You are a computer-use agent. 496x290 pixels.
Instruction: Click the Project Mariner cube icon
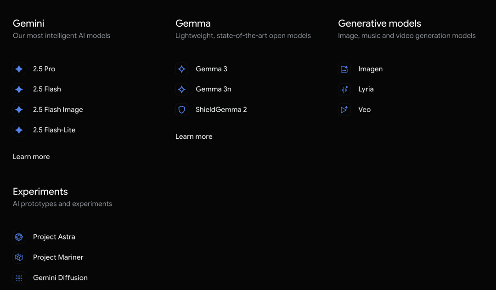19,257
